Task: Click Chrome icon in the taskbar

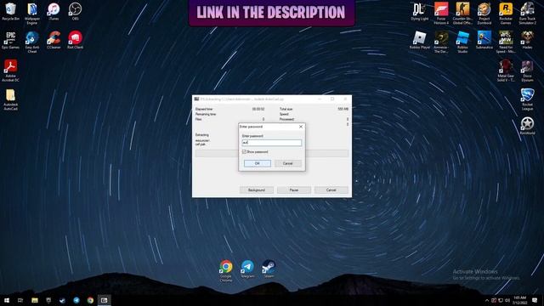Action: [90, 300]
